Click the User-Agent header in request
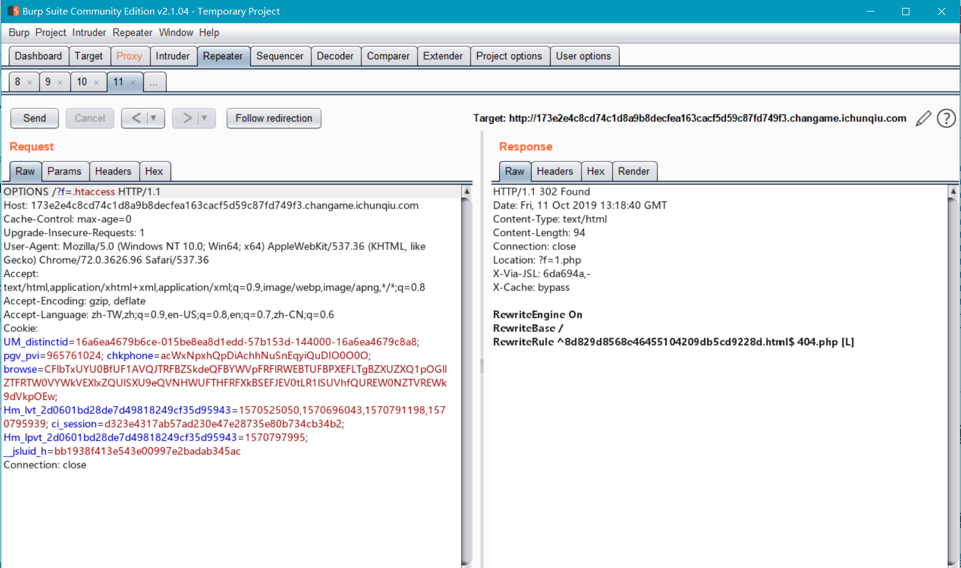 [x=215, y=253]
